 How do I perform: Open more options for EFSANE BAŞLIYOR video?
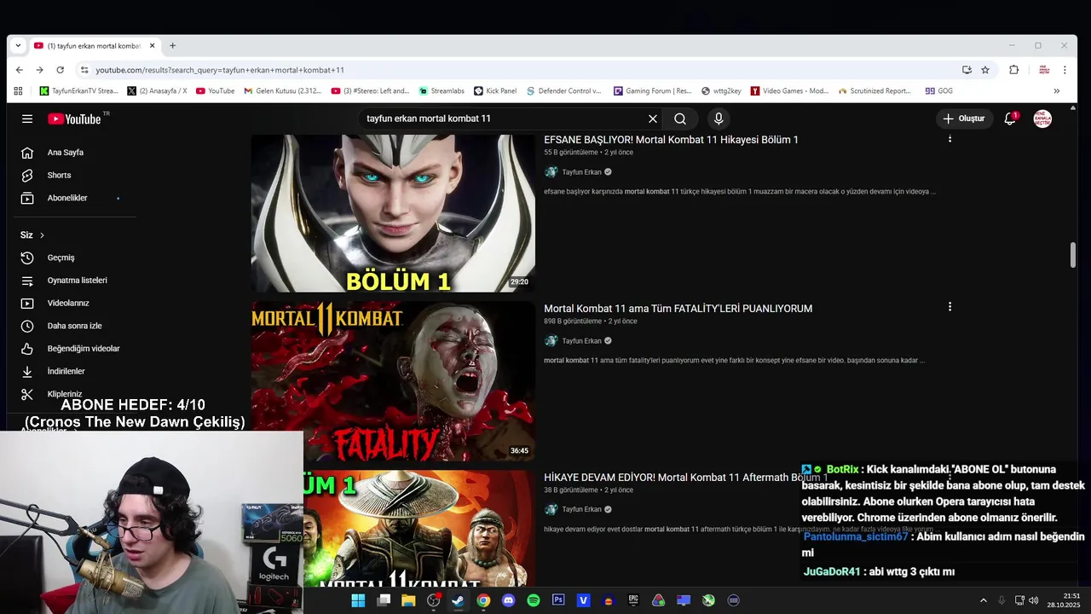[950, 138]
